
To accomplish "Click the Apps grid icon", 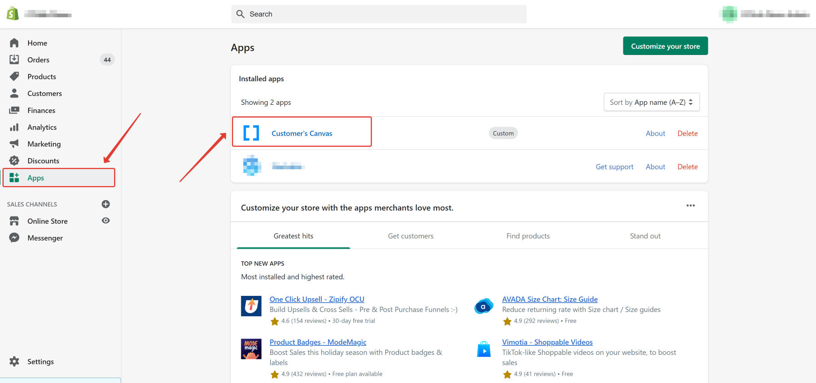I will tap(14, 177).
